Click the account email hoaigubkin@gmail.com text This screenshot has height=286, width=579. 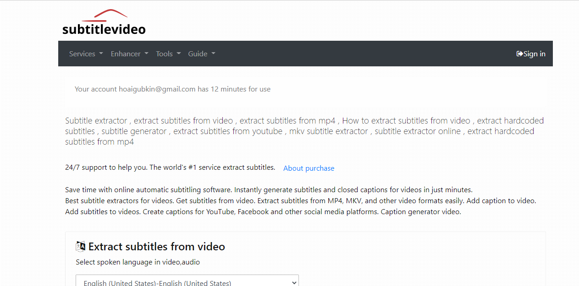click(x=157, y=89)
